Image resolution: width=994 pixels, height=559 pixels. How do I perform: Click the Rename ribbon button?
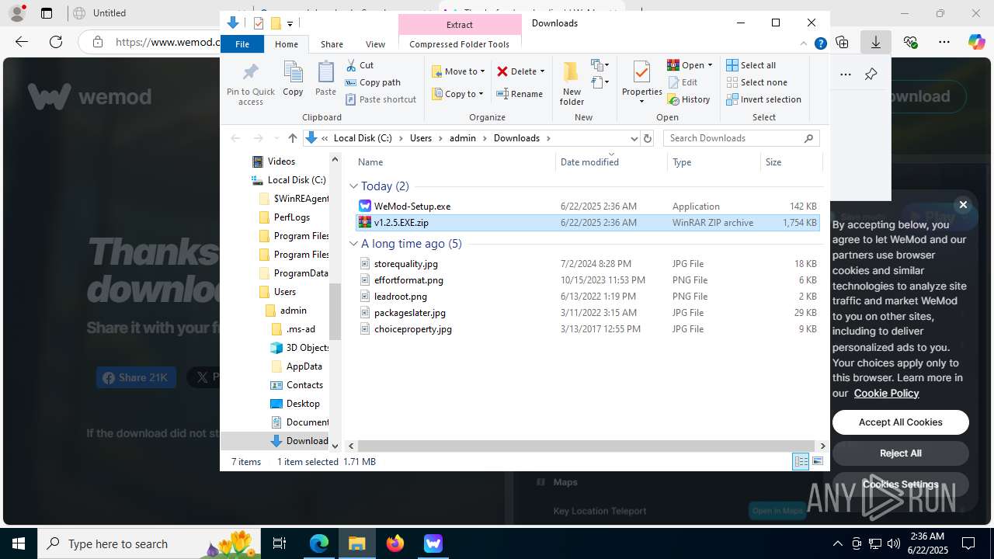(520, 94)
